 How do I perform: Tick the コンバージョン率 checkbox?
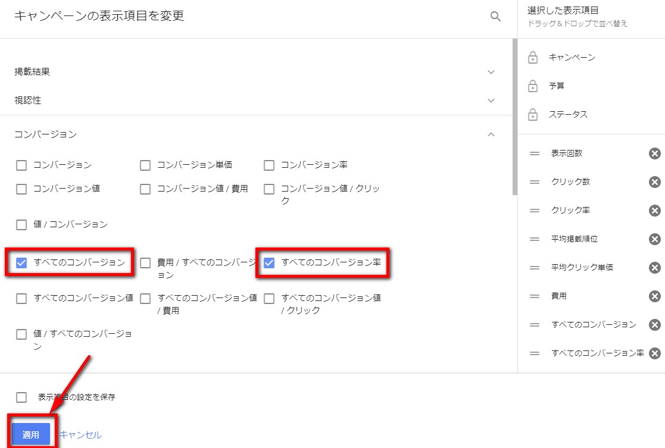click(269, 165)
